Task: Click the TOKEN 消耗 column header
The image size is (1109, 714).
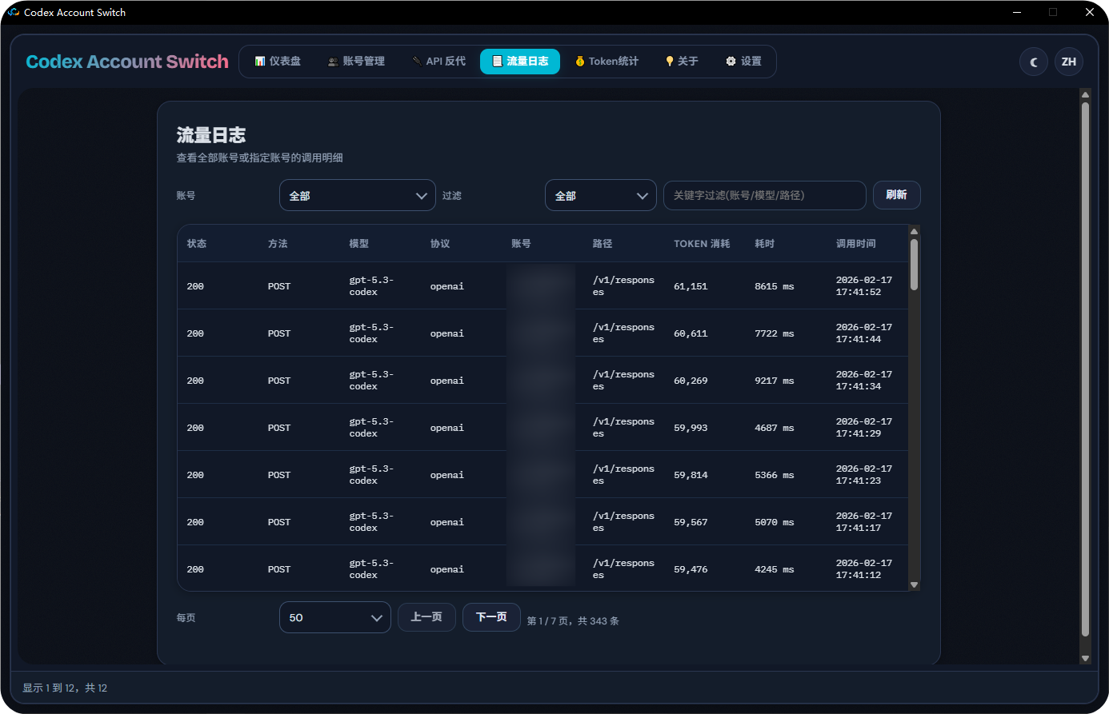Action: click(x=702, y=244)
